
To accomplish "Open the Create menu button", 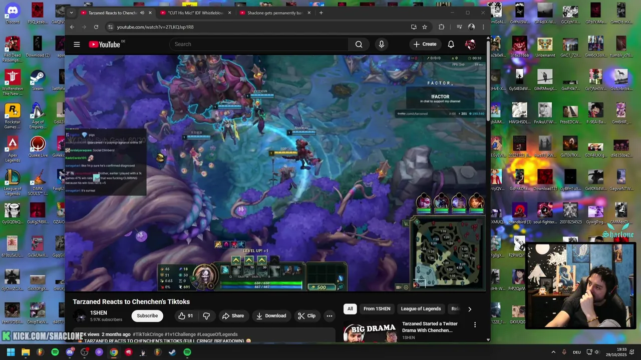I will coord(425,44).
